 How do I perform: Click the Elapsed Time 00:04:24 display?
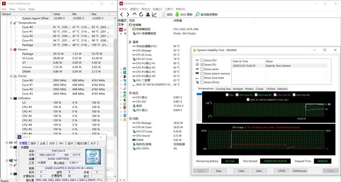click(x=323, y=161)
